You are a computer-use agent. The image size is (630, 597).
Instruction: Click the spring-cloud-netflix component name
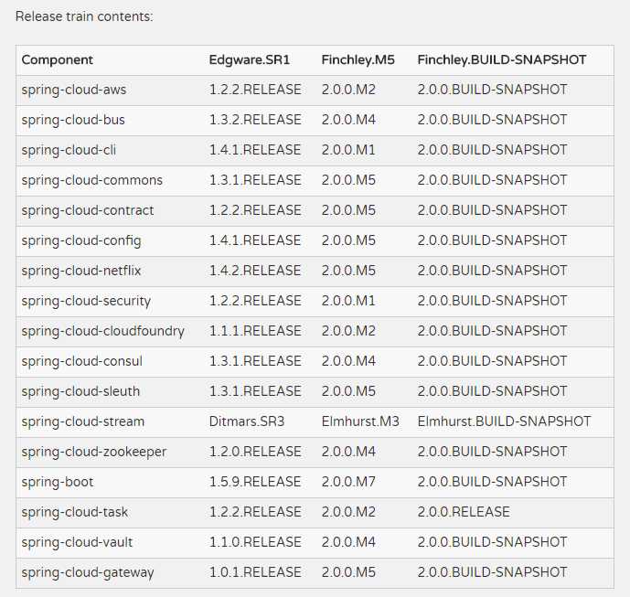81,271
